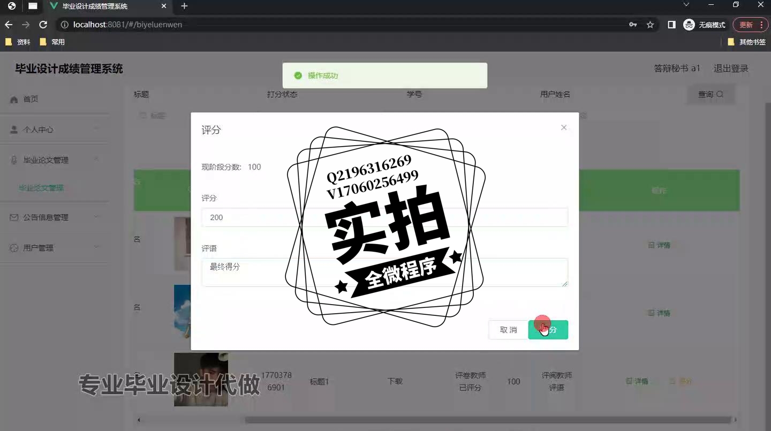Click 退出登录 link
Viewport: 771px width, 431px height.
pos(731,69)
